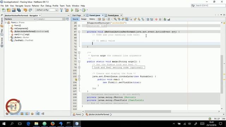The height and width of the screenshot is (127, 226).
Task: Expand the Generated Code fold
Action: (79, 26)
